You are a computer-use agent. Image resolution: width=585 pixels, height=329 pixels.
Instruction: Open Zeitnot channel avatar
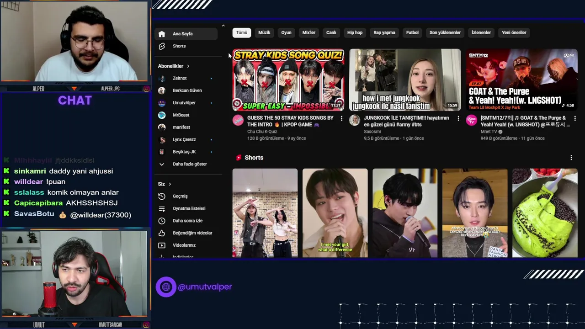161,78
